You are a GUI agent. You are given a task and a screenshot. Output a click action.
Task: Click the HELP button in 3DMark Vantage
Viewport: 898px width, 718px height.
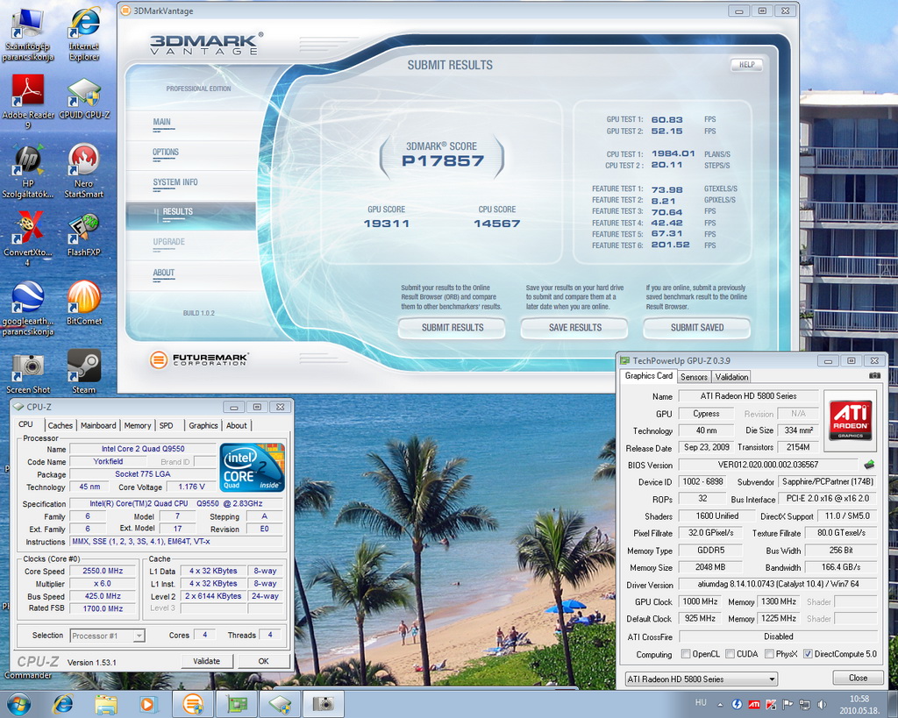click(x=747, y=65)
